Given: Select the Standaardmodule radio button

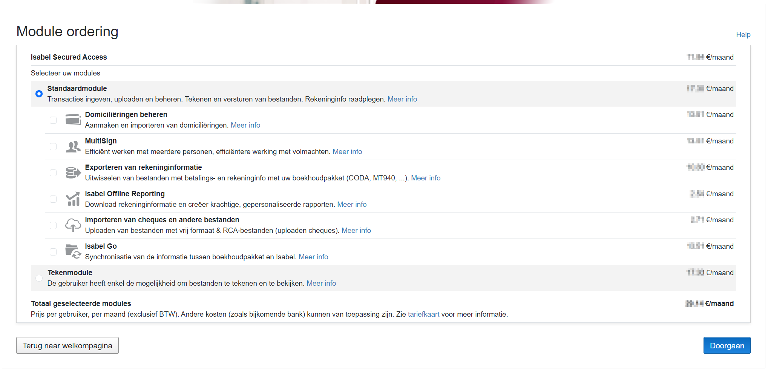Looking at the screenshot, I should point(39,94).
